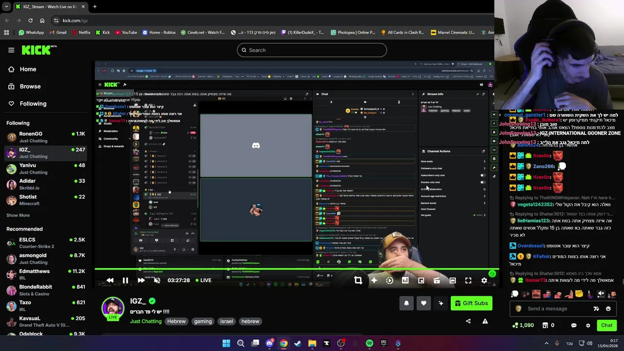Select the lowercase hebrew tag
The image size is (624, 351).
click(x=250, y=321)
